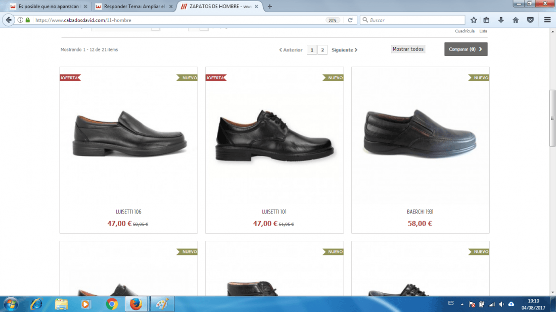Open the Windows Start button

pyautogui.click(x=11, y=304)
